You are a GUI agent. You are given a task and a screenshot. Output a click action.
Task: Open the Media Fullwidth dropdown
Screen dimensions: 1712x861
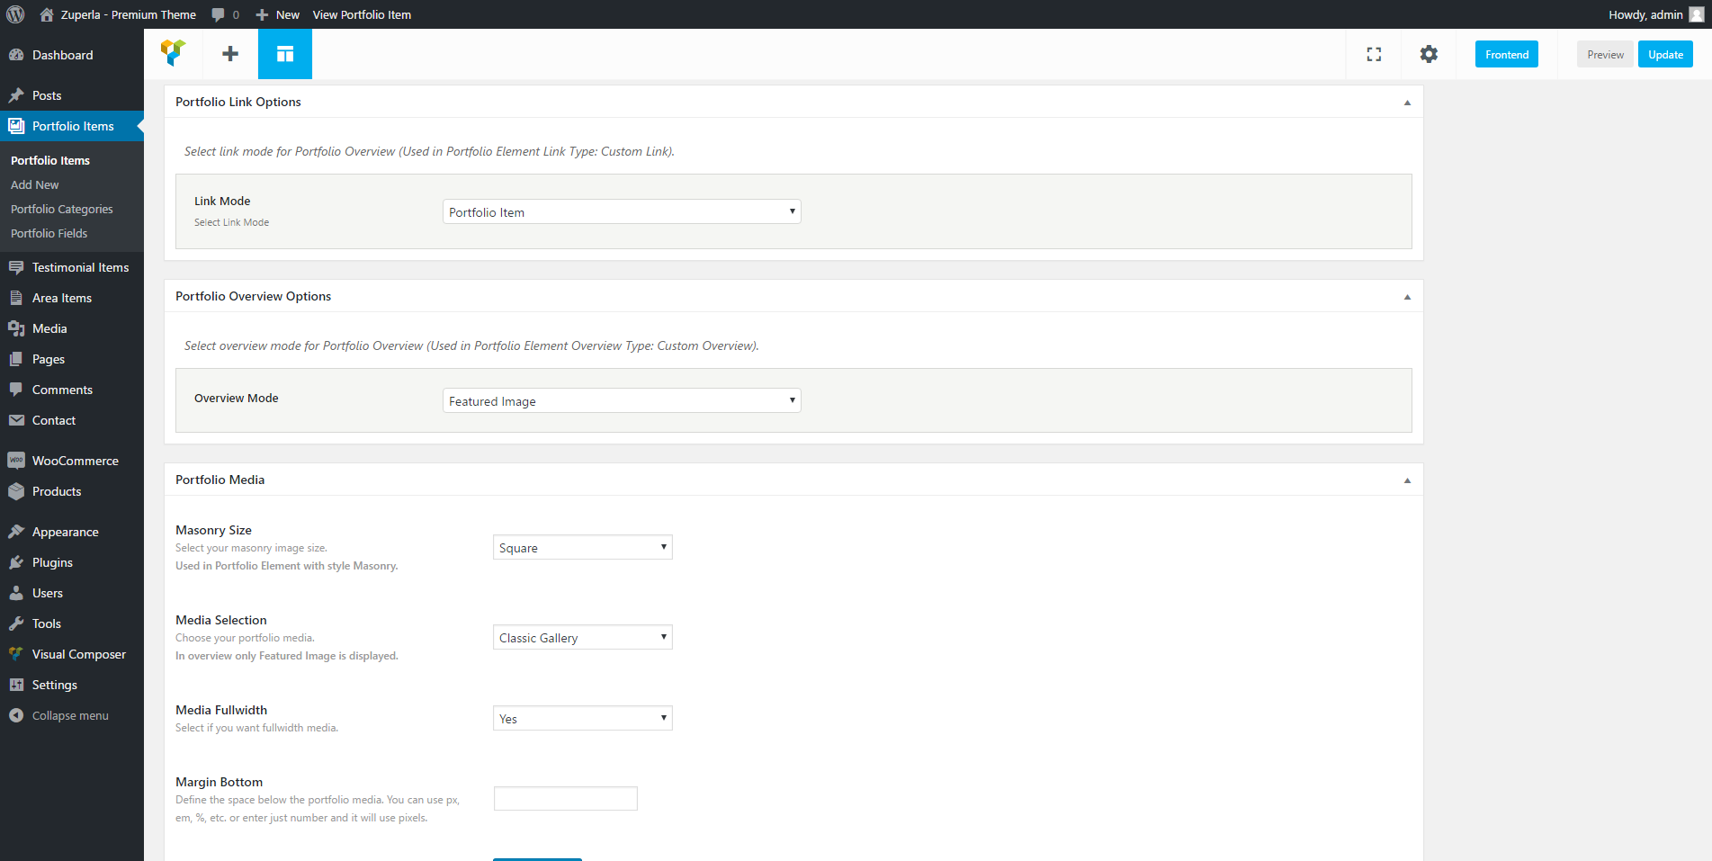click(583, 718)
